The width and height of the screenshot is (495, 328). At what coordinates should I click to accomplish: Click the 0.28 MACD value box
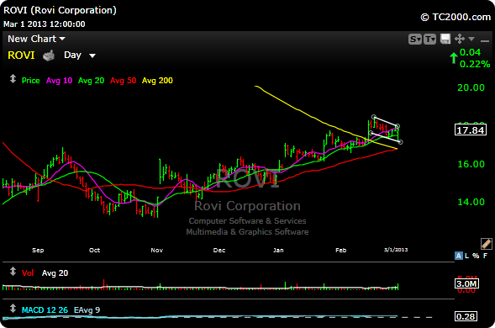[x=466, y=316]
